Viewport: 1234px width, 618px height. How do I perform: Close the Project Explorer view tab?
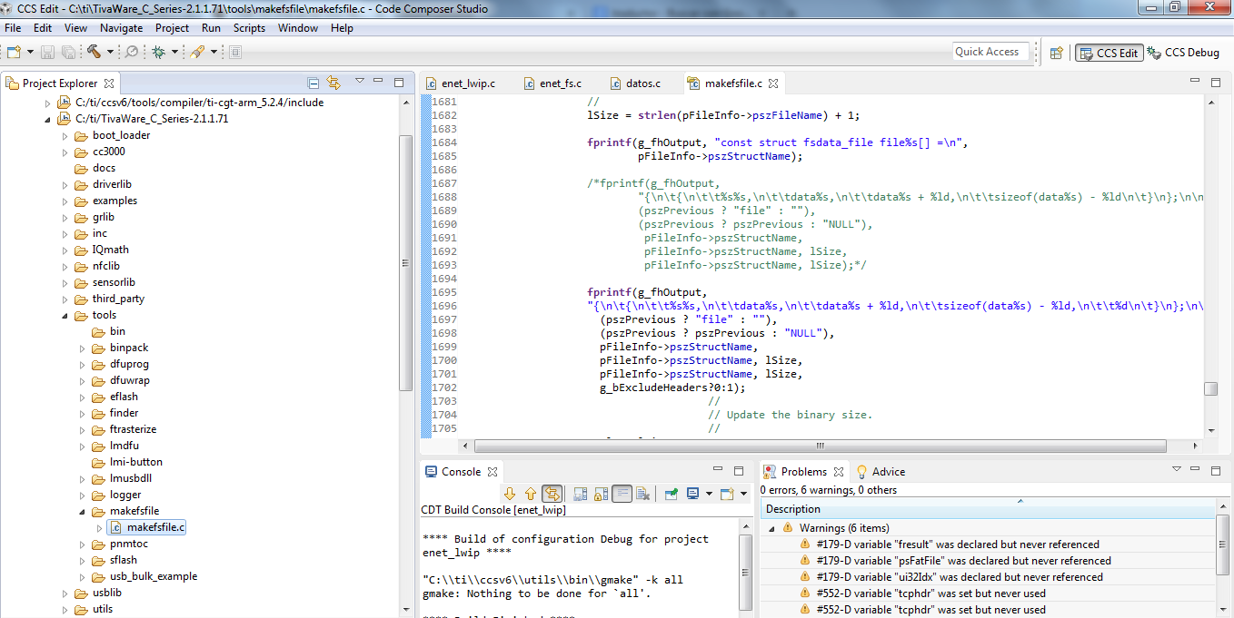point(109,83)
